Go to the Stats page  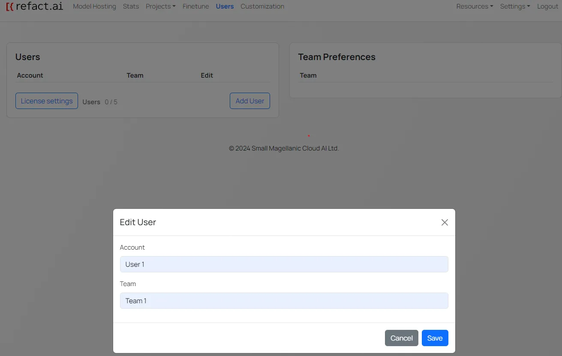[131, 6]
